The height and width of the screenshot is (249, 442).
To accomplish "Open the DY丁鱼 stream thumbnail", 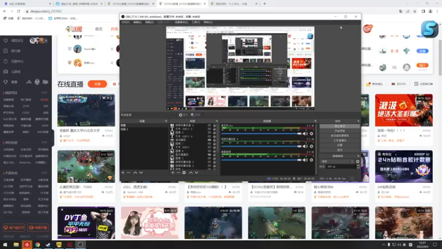I will 86,223.
